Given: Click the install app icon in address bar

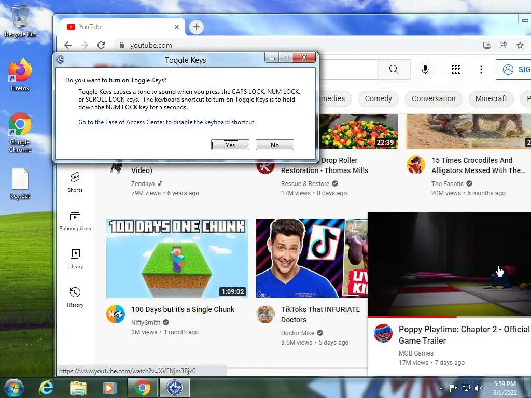Looking at the screenshot, I should coord(486,45).
